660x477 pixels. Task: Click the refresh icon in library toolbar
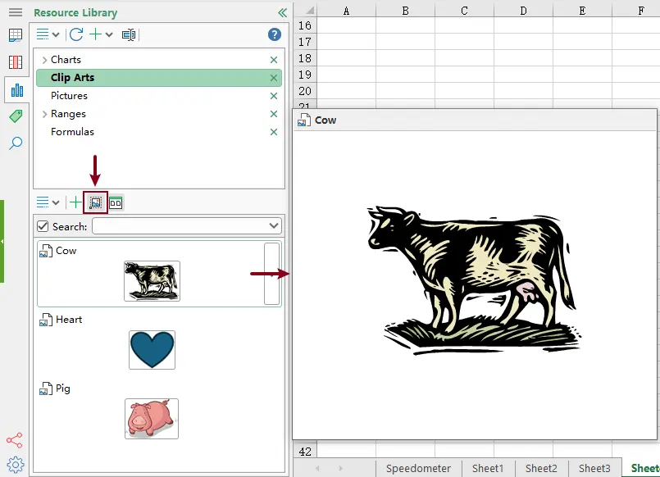click(76, 34)
